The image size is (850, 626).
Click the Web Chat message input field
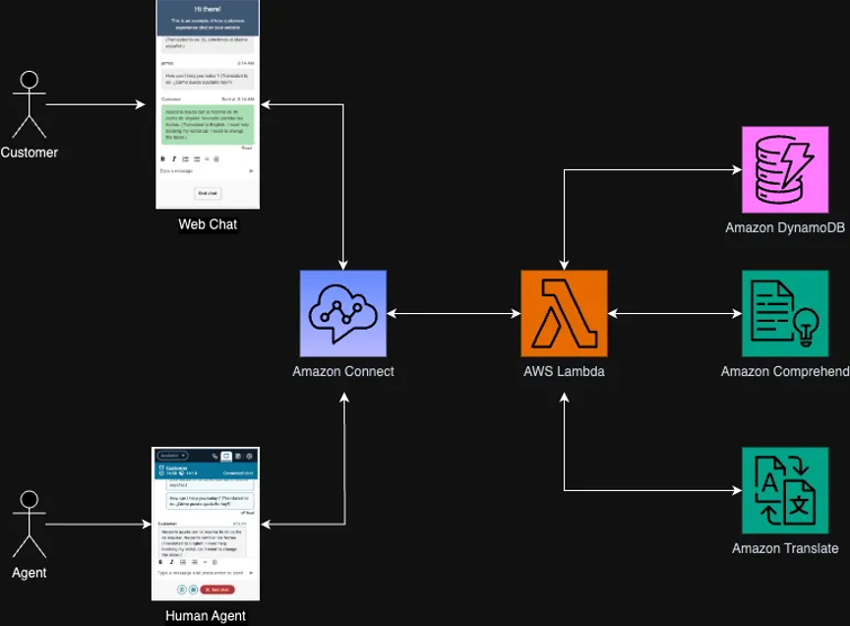[x=203, y=171]
